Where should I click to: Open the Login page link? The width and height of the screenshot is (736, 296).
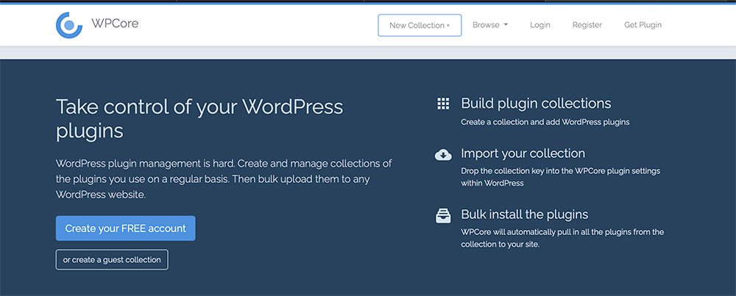[539, 25]
